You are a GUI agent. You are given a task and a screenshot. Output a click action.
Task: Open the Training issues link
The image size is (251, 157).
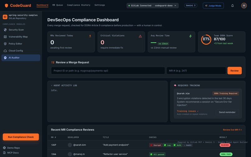click(x=187, y=111)
